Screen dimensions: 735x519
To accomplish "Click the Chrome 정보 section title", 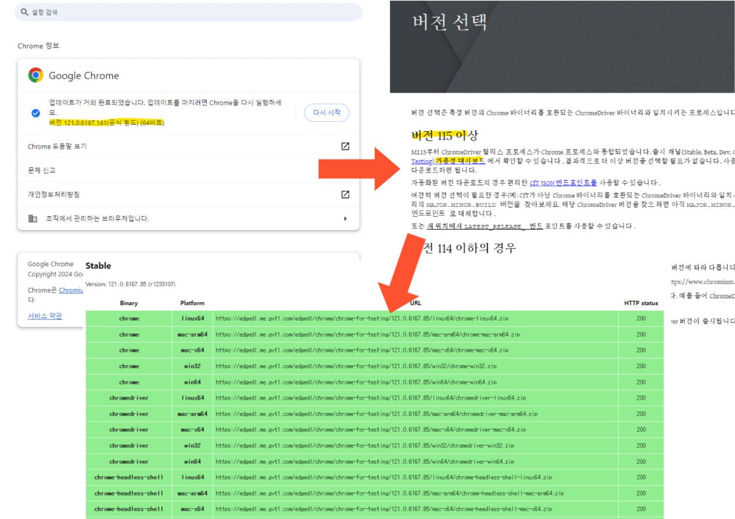I will pos(38,46).
